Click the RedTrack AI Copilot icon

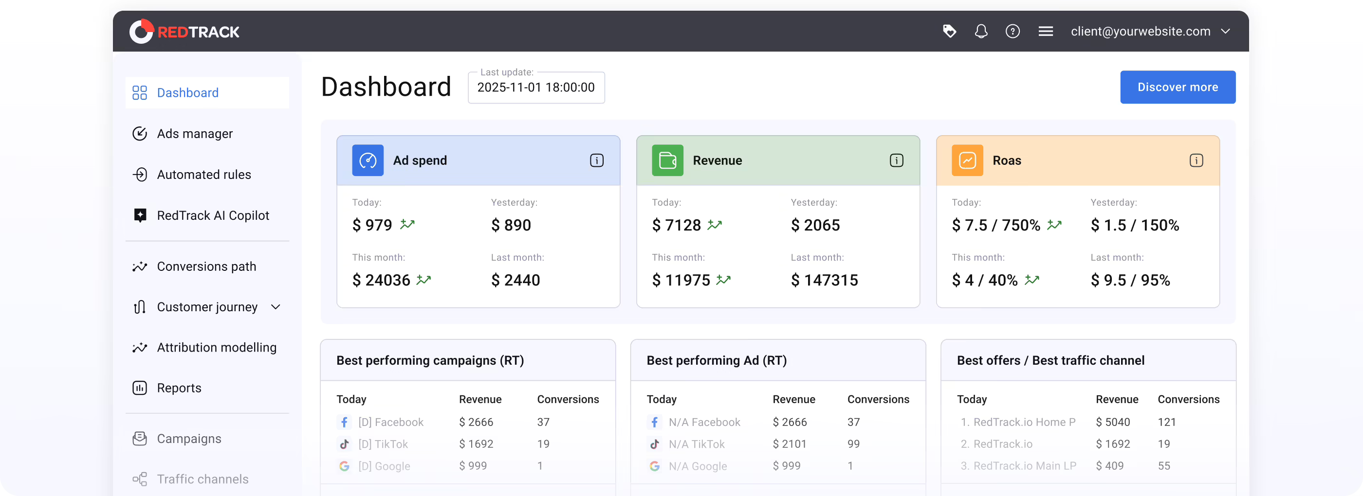point(140,215)
